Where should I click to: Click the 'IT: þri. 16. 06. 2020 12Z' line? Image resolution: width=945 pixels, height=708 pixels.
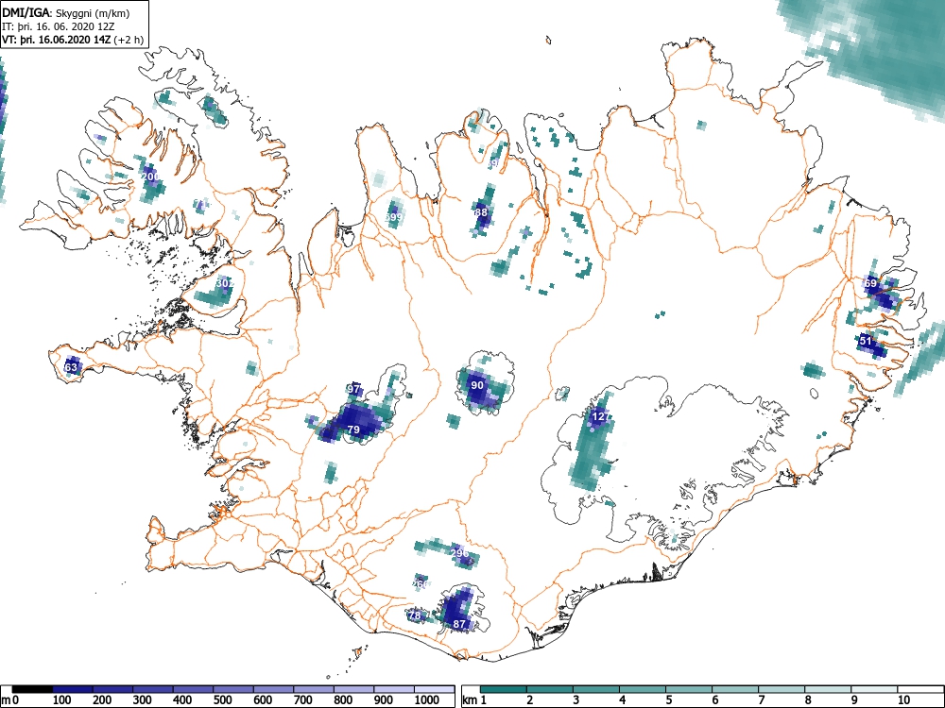click(59, 26)
